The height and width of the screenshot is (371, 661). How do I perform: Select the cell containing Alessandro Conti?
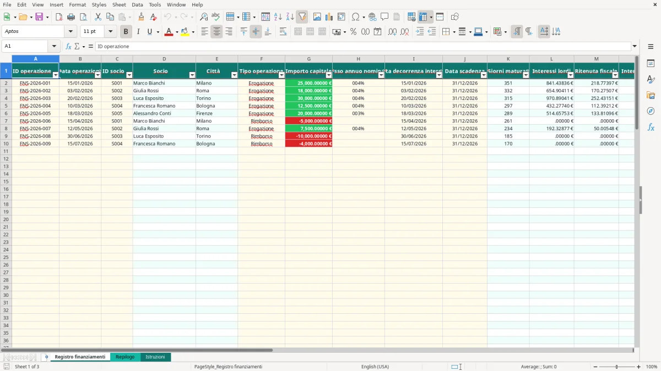point(164,113)
